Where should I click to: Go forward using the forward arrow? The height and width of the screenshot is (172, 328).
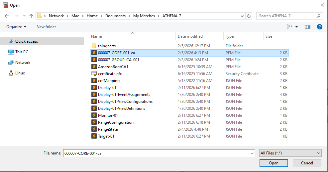click(x=17, y=16)
